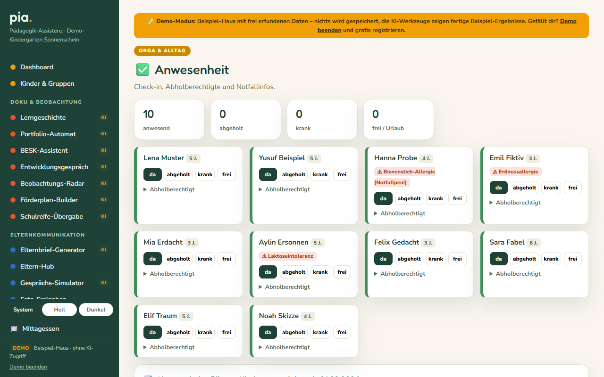This screenshot has height=377, width=604.
Task: Set Yusuf Beispiel status to abgeholt
Action: 294,174
